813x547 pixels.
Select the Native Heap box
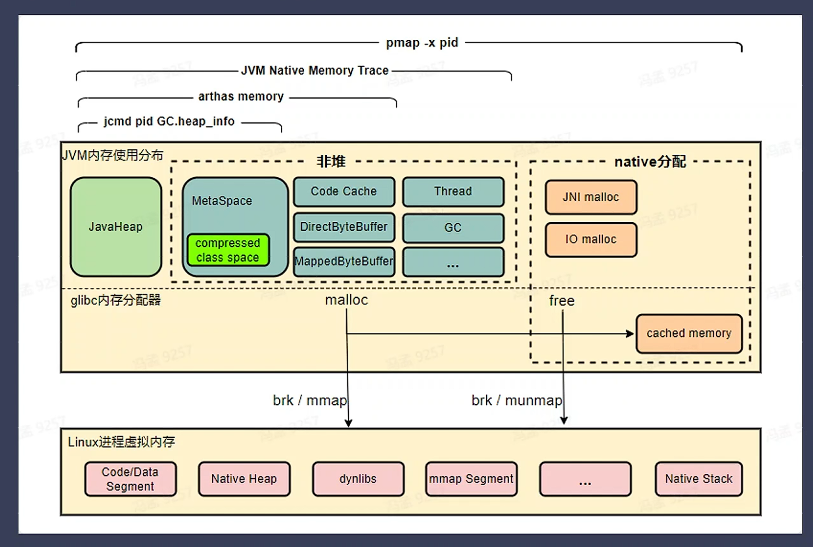pyautogui.click(x=244, y=479)
